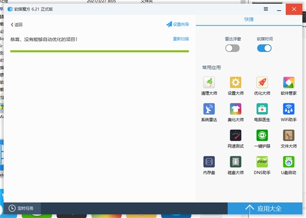This screenshot has height=218, width=306.
Task: Launch 磁盘大师 disk tool
Action: click(x=235, y=162)
